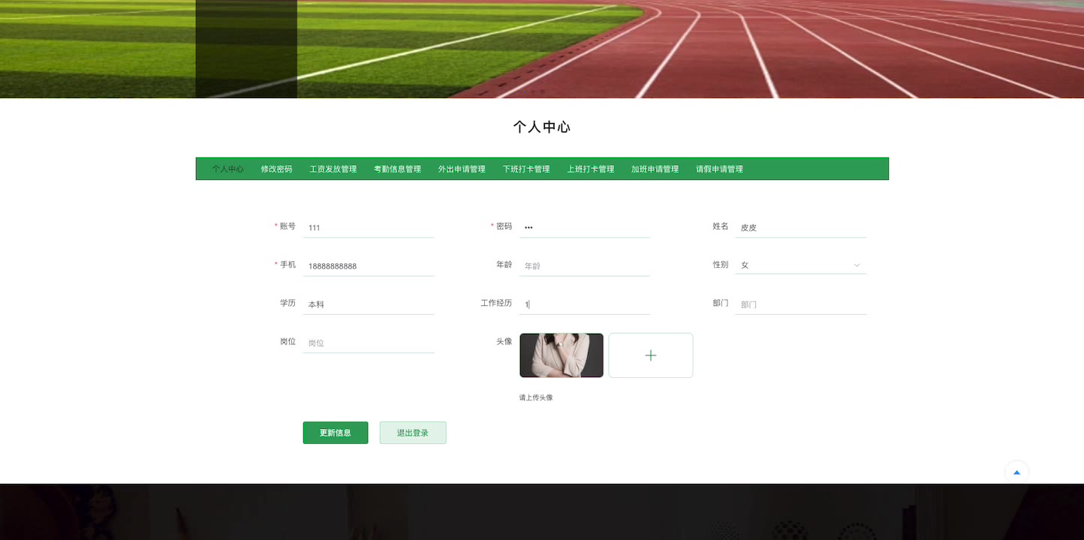Click the empty 年龄 input field

pyautogui.click(x=585, y=265)
